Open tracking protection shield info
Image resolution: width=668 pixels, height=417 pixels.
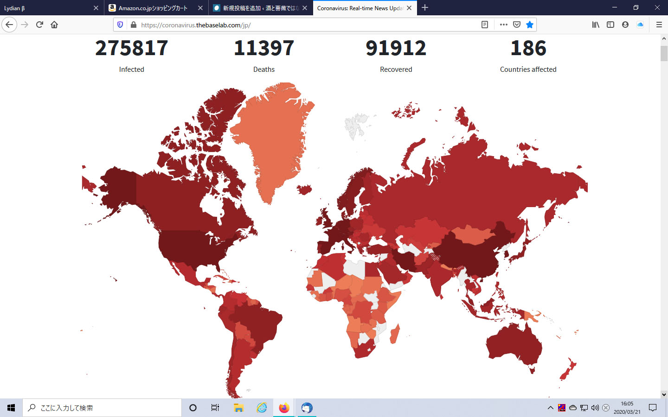[120, 25]
